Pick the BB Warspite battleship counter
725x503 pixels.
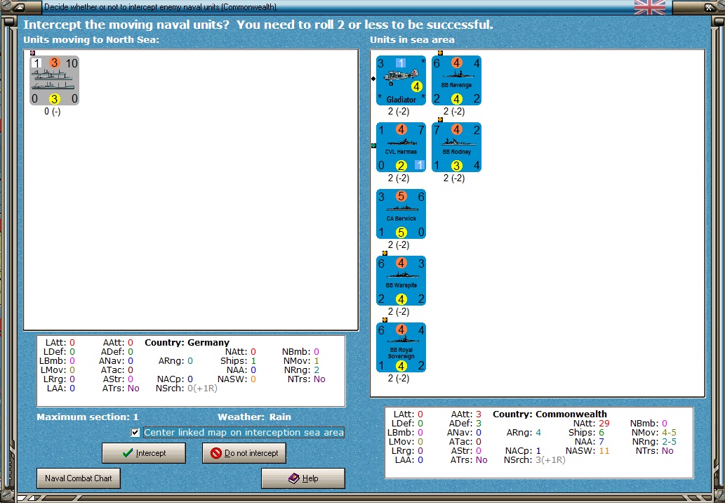click(401, 280)
